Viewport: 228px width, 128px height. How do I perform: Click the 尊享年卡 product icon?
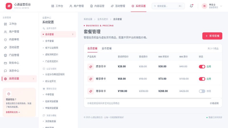pyautogui.click(x=91, y=91)
